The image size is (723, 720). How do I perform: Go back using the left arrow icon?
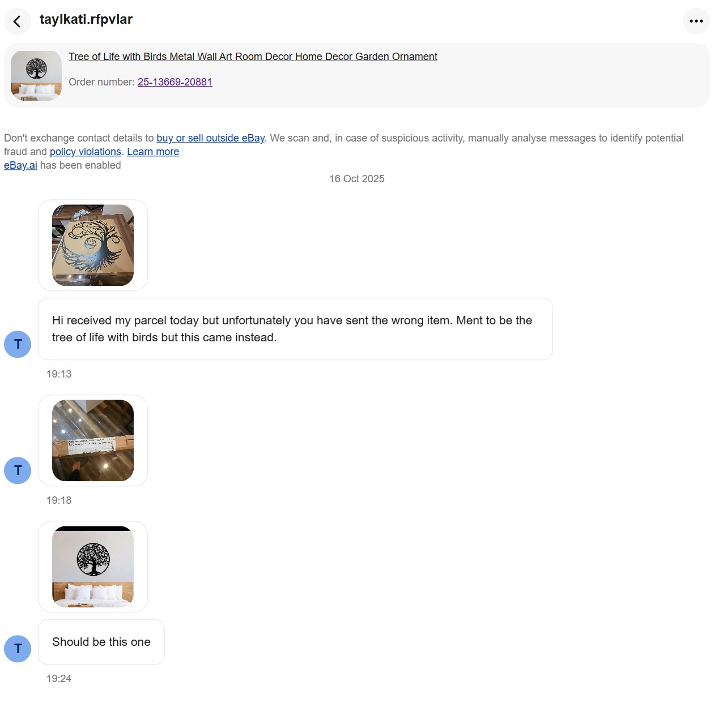(17, 22)
